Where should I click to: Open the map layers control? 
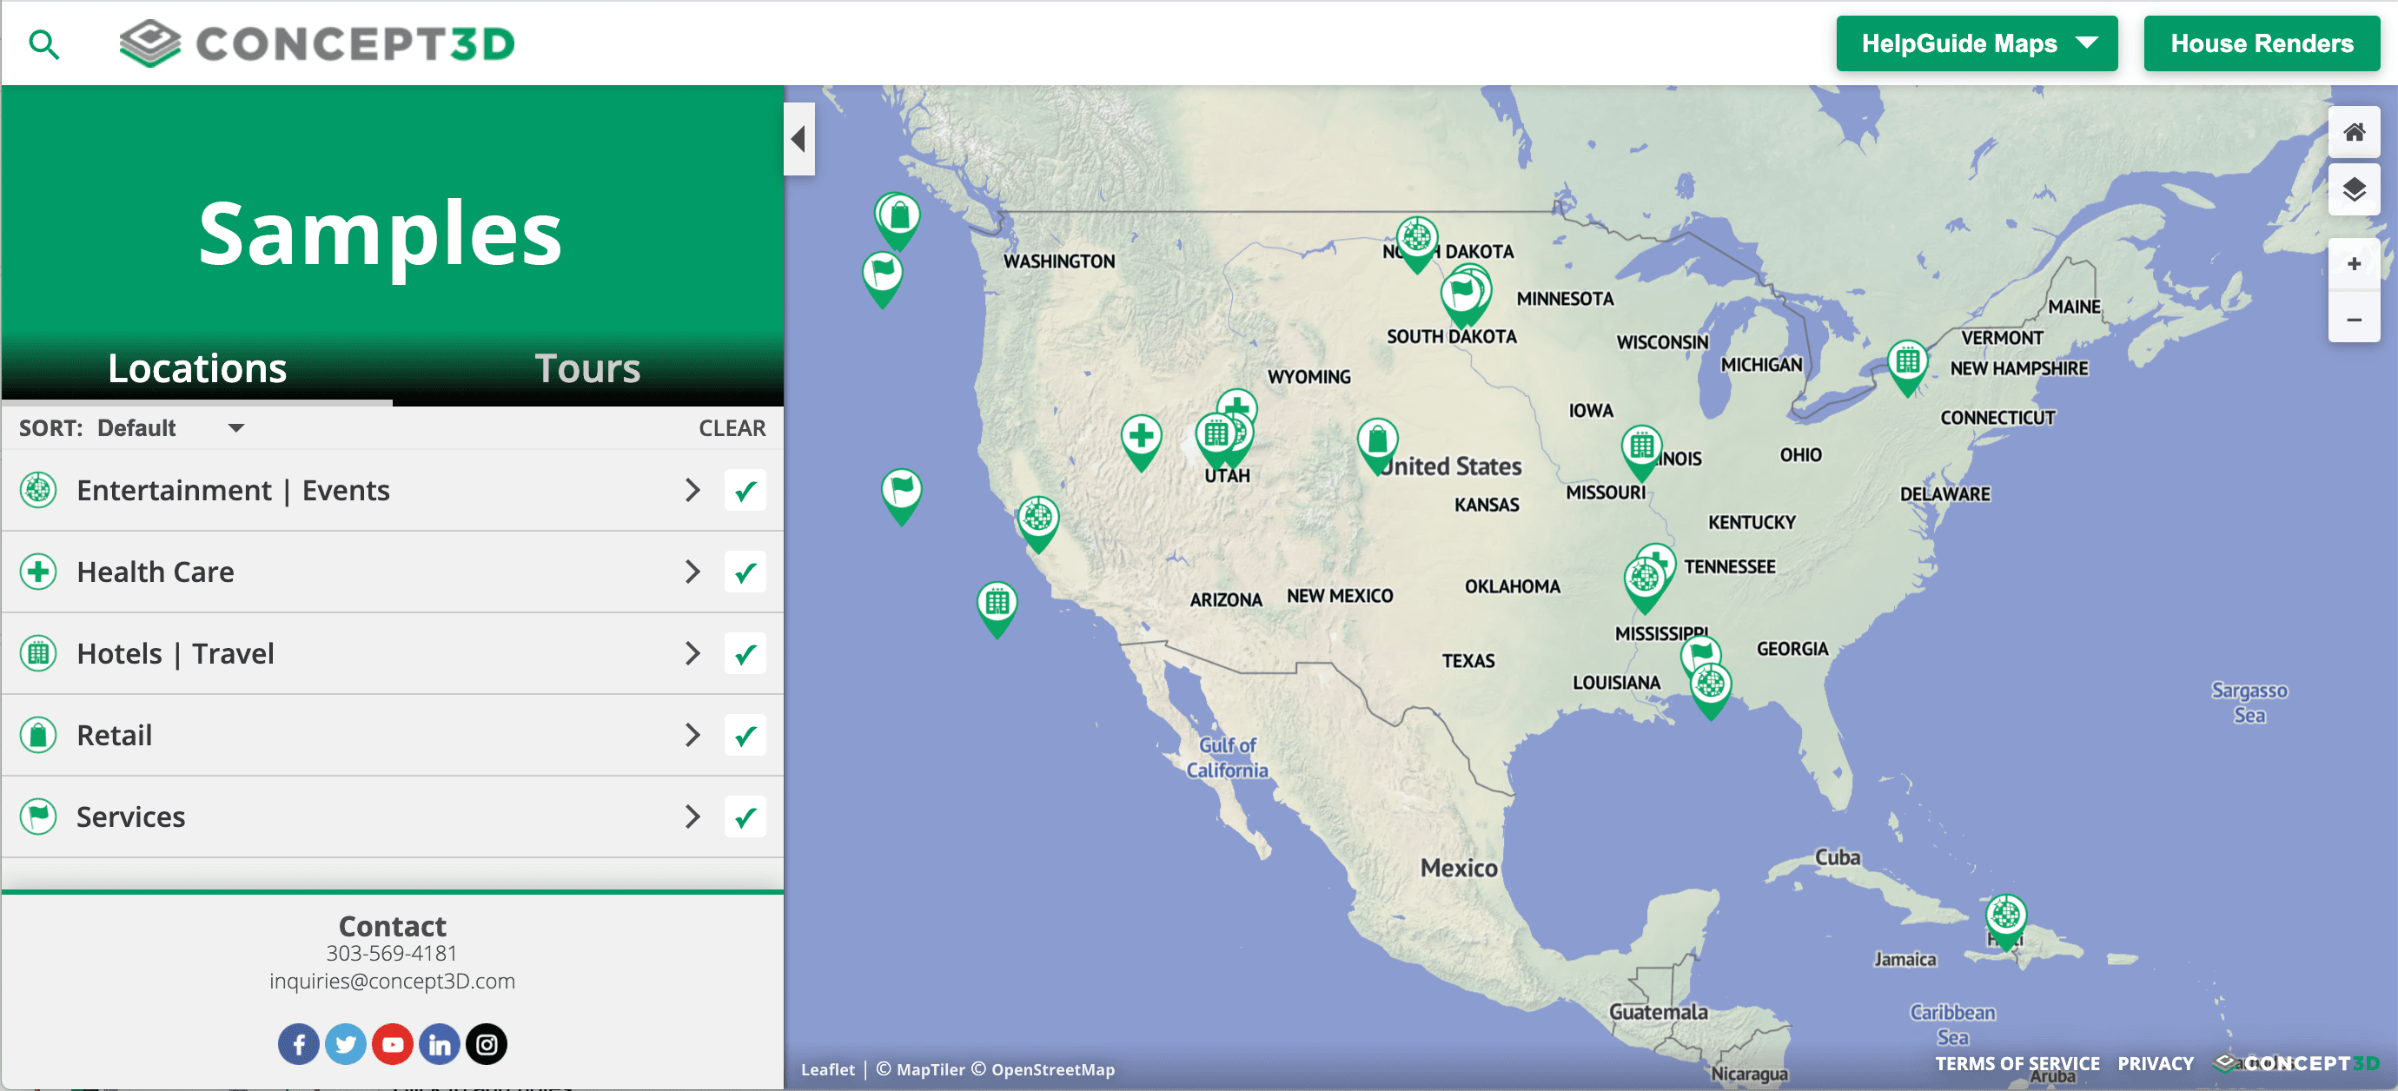(2355, 189)
